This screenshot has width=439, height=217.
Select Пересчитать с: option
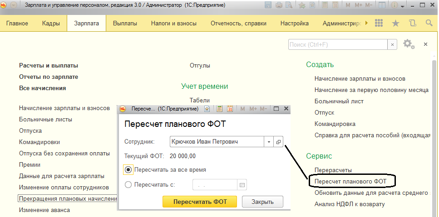pos(150,184)
